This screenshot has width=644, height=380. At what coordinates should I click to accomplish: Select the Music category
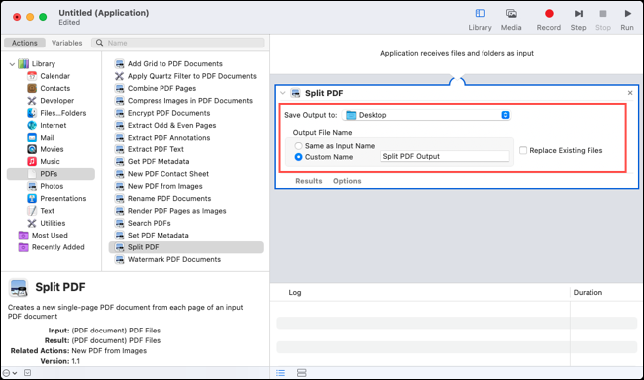(x=50, y=161)
